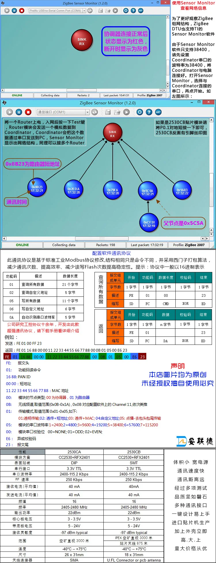Open help question mark in COM4 window
The height and width of the screenshot is (563, 216).
click(x=133, y=11)
